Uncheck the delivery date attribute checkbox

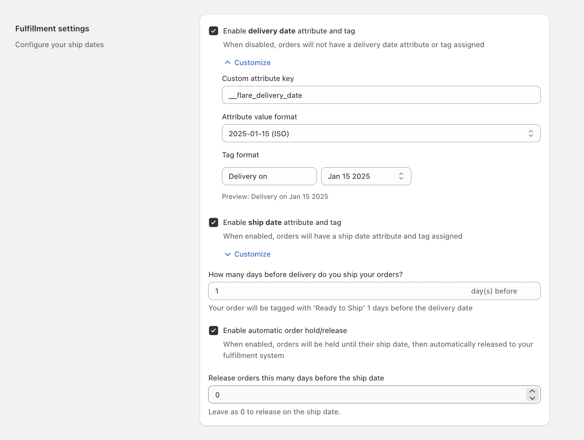[x=214, y=31]
